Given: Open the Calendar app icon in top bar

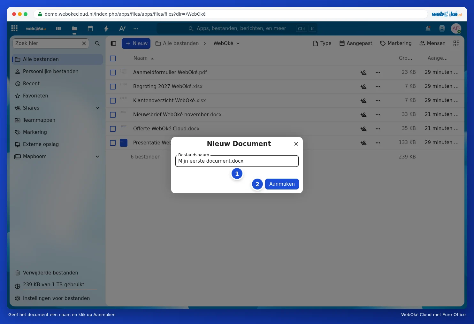Looking at the screenshot, I should click(90, 28).
